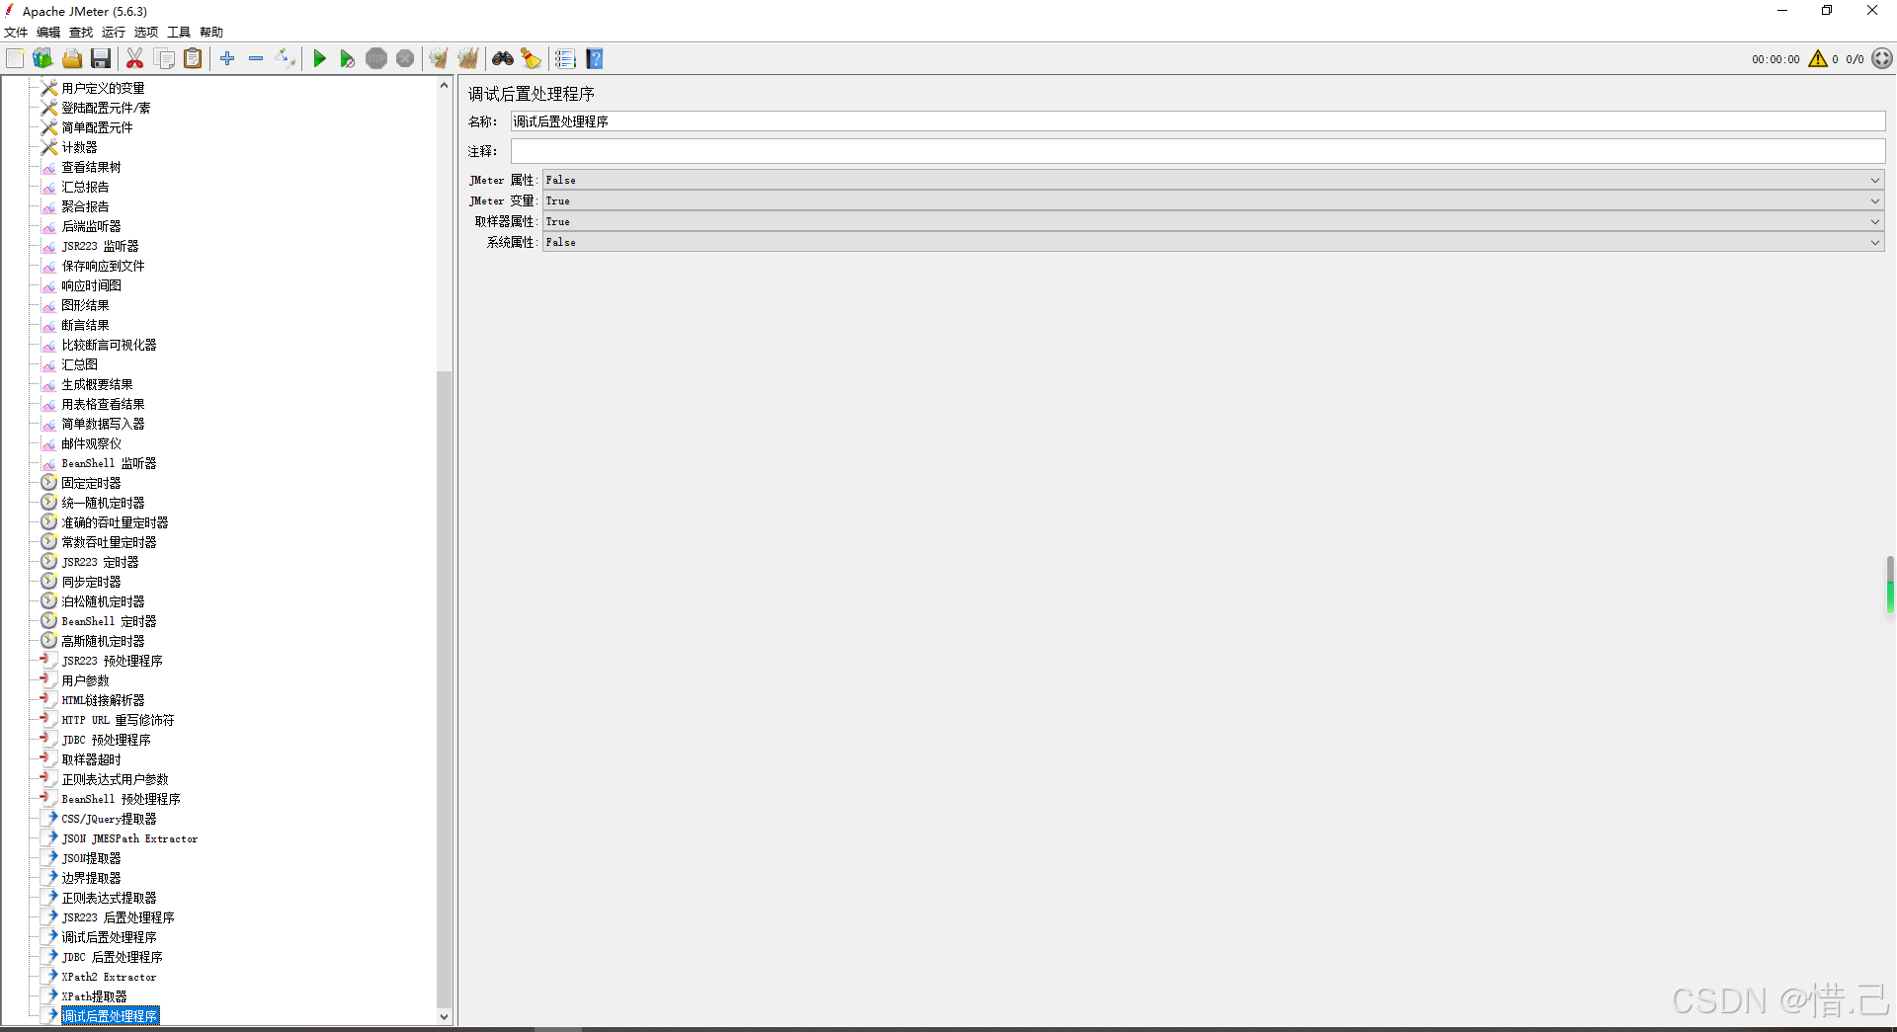Viewport: 1897px width, 1032px height.
Task: Select 登陆配置元件/素 tree node
Action: coord(106,108)
